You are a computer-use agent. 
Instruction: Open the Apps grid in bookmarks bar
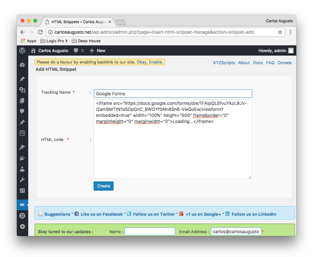click(29, 41)
